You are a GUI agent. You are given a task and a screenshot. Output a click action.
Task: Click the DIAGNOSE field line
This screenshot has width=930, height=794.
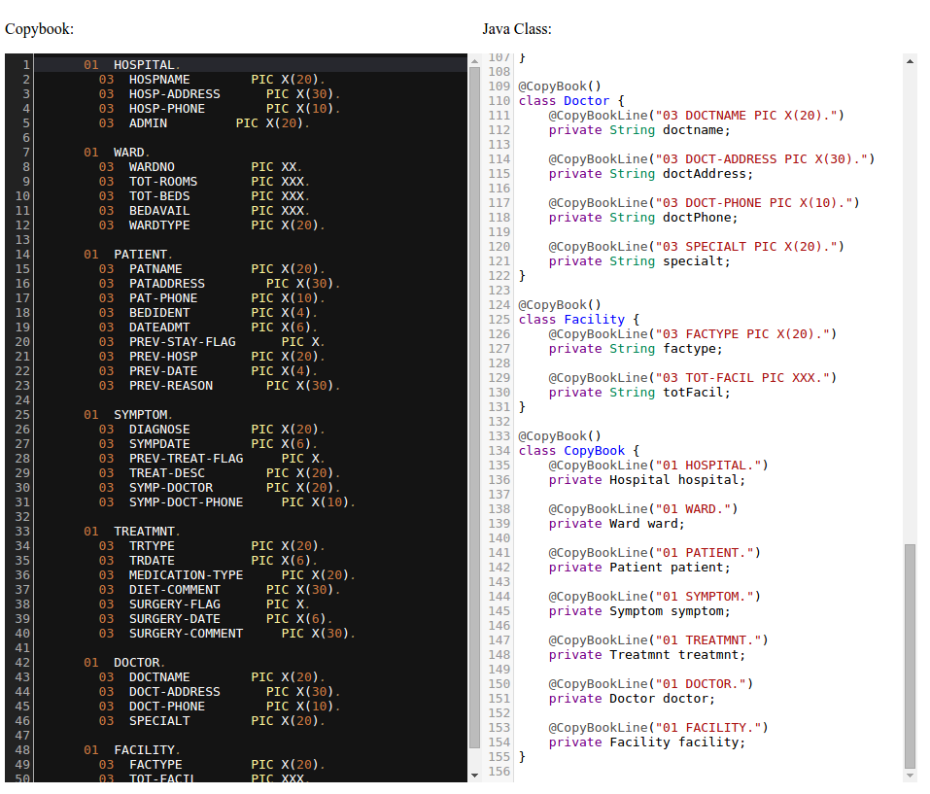tap(212, 430)
